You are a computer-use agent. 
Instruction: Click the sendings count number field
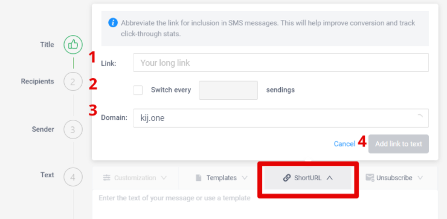[228, 90]
